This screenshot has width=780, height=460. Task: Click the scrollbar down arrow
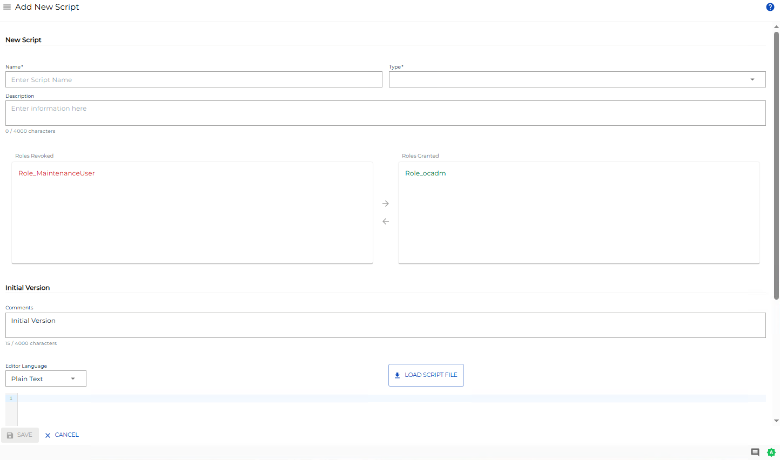point(777,421)
